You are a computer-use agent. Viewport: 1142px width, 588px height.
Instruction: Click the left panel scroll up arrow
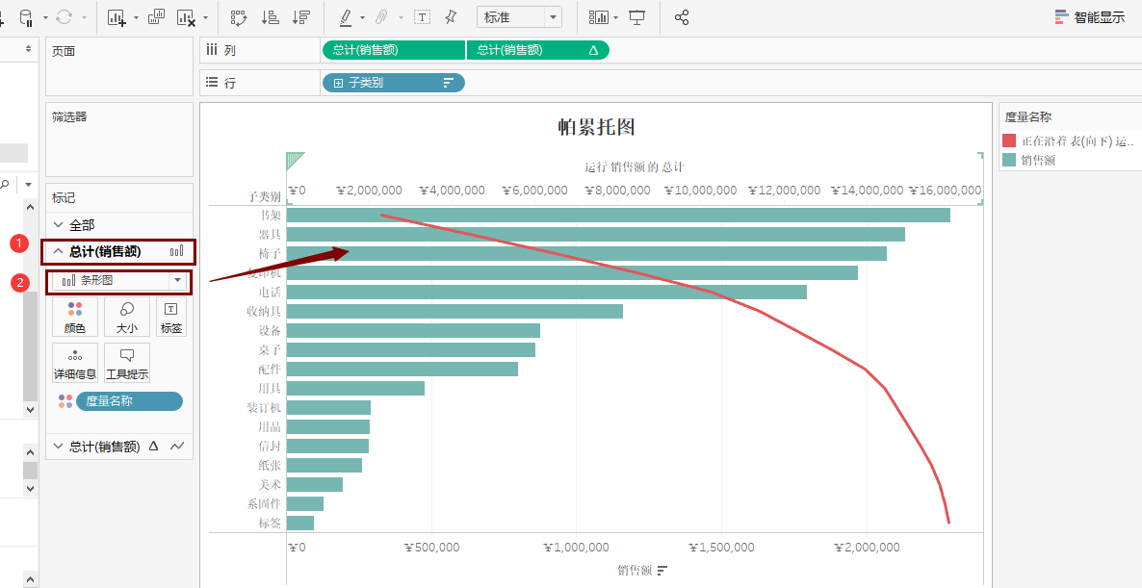pyautogui.click(x=30, y=208)
